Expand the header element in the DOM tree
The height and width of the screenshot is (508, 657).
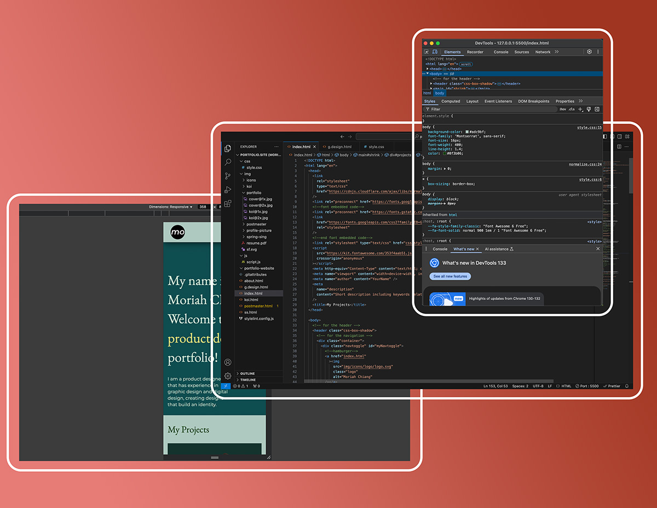pyautogui.click(x=430, y=83)
